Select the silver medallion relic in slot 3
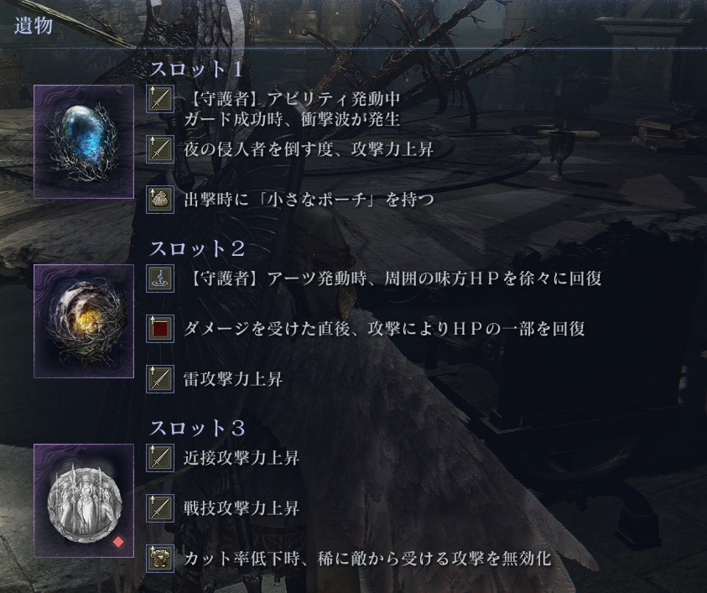 pos(84,501)
